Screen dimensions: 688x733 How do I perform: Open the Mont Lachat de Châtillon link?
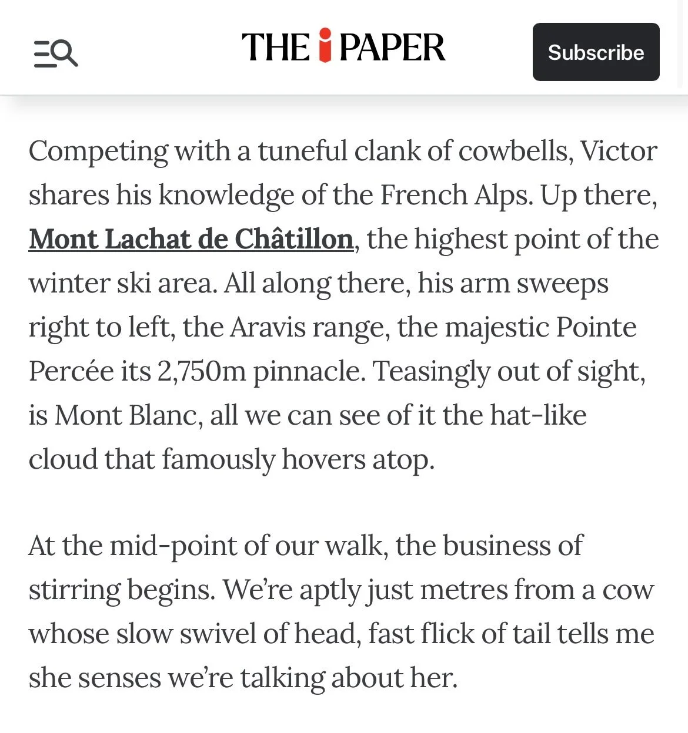click(x=191, y=239)
